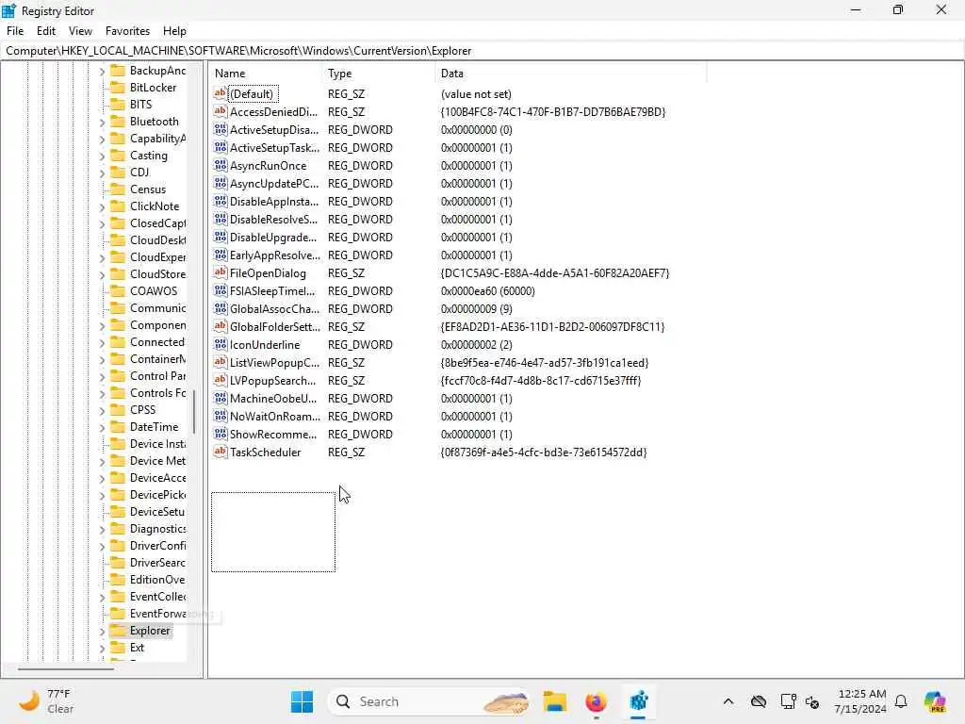965x724 pixels.
Task: Click the tree pane horizontal scrollbar
Action: pyautogui.click(x=66, y=668)
